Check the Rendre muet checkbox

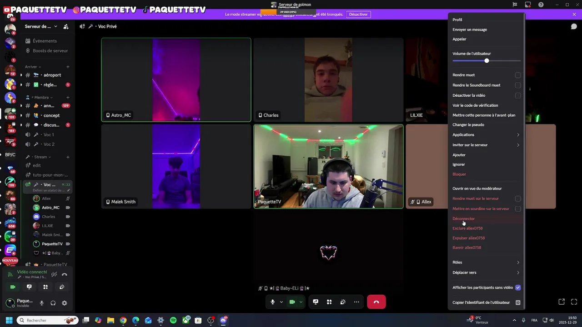coord(518,75)
